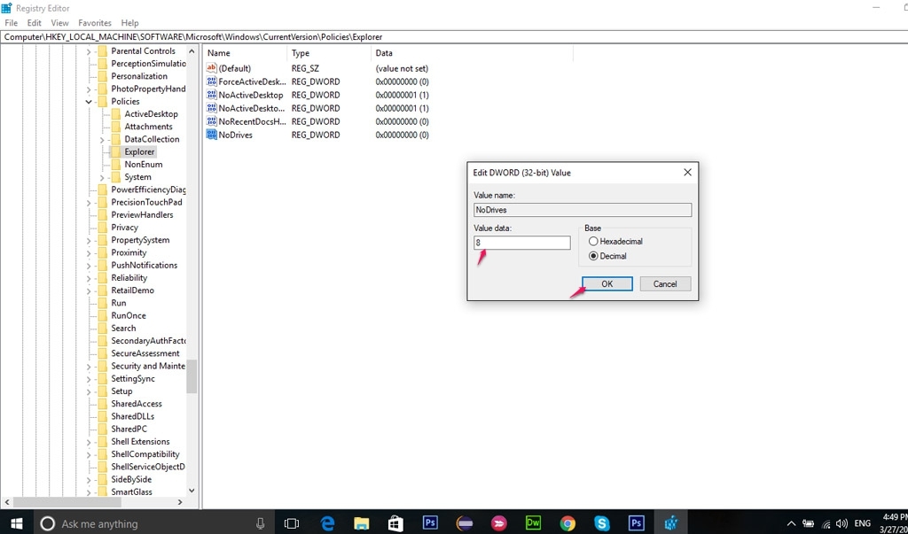Select the ActiveDesktop key in tree

[x=151, y=114]
